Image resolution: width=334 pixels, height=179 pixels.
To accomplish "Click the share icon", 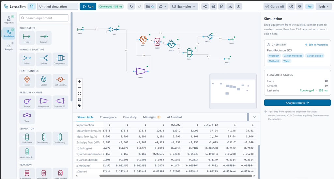I will (x=205, y=7).
